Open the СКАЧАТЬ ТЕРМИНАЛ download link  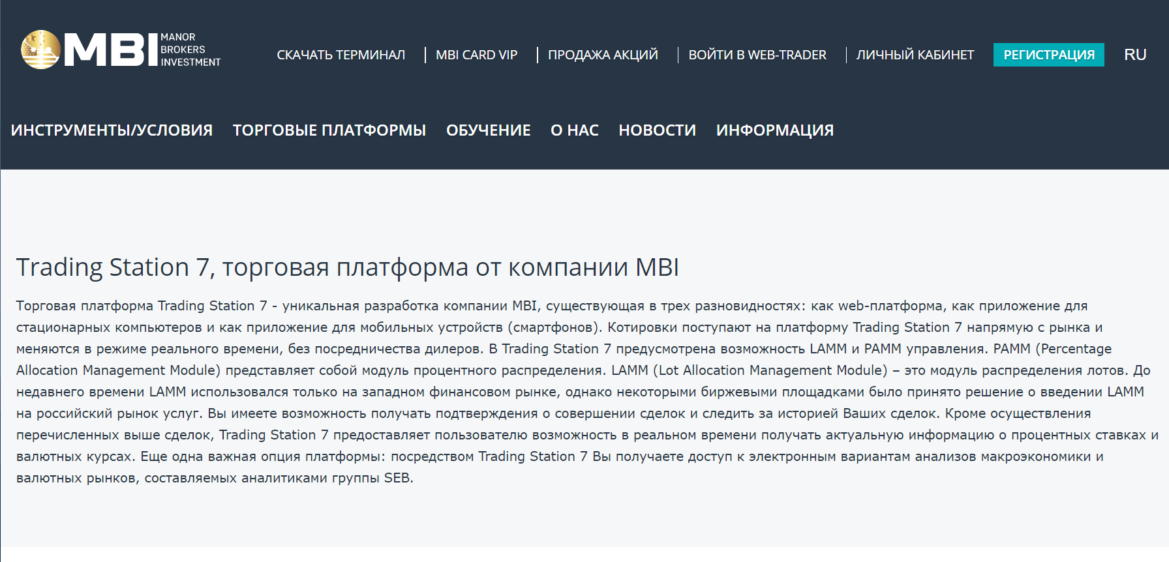coord(341,55)
